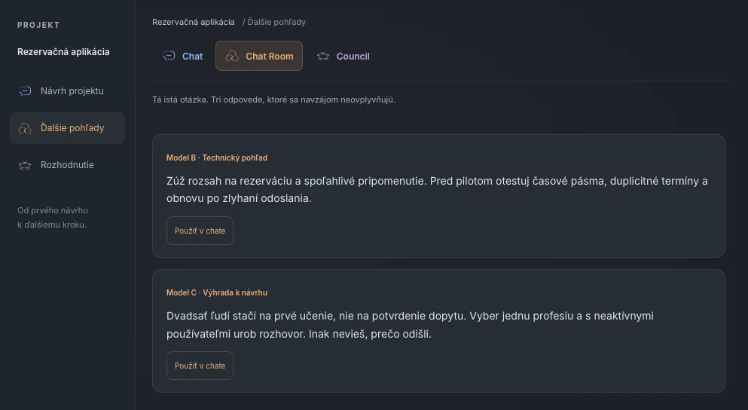Click the chat bubble icon in Chat tab
This screenshot has width=748, height=410.
click(x=169, y=56)
